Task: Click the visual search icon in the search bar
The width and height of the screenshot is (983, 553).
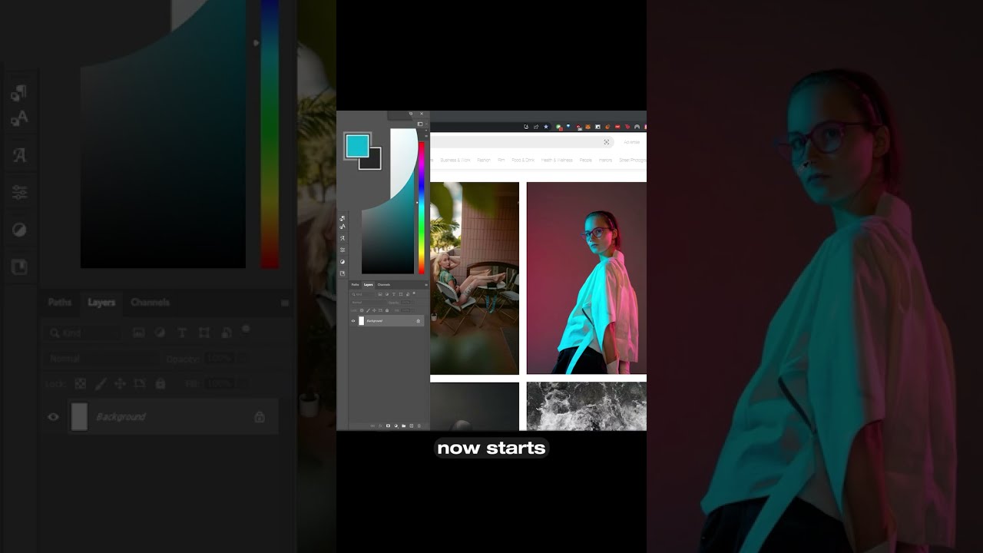Action: [607, 142]
